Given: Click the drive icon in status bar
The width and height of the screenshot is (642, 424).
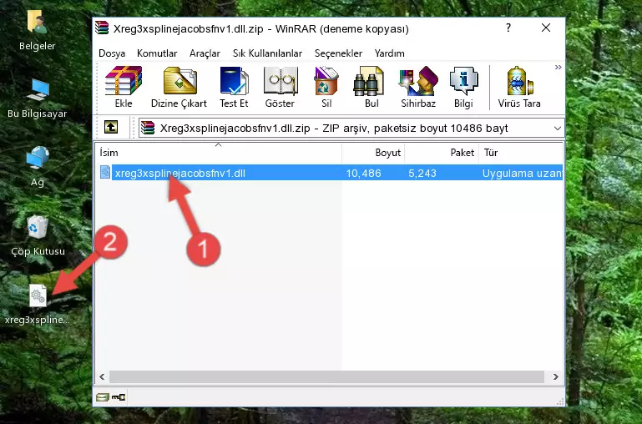Looking at the screenshot, I should pyautogui.click(x=103, y=396).
